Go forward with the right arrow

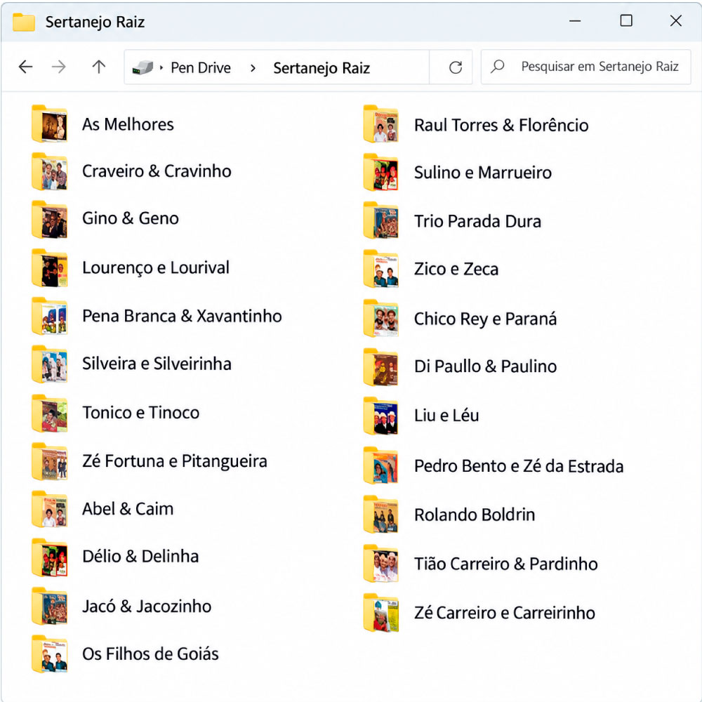pyautogui.click(x=59, y=67)
